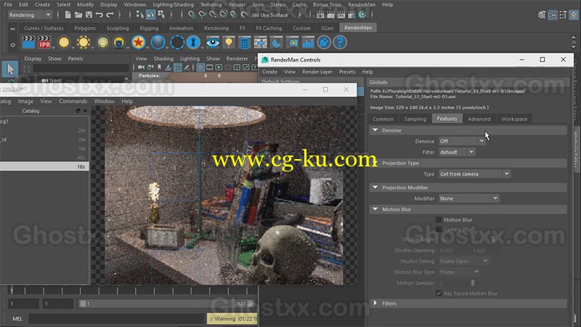Switch to the Common tab
581x327 pixels.
click(x=383, y=119)
